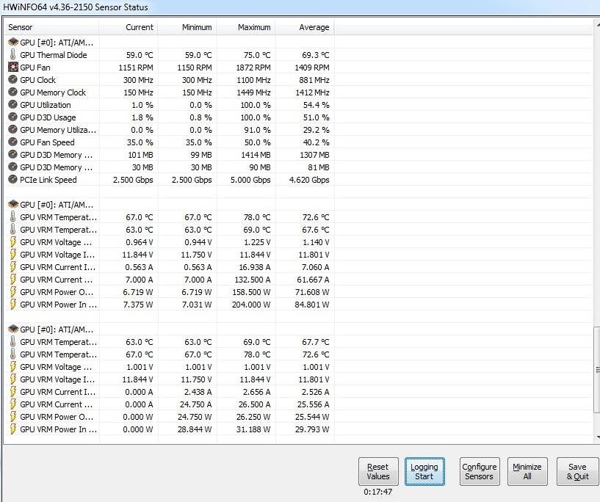Click the 204.000 W maximum value

point(251,305)
